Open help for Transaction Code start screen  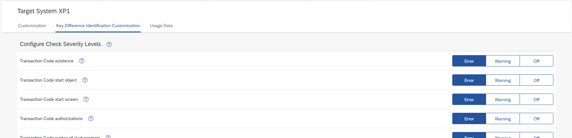coord(86,99)
